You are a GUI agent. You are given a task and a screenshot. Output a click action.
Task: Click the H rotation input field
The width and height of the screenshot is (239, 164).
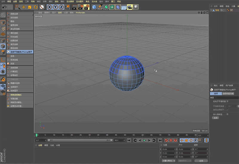[201, 149]
